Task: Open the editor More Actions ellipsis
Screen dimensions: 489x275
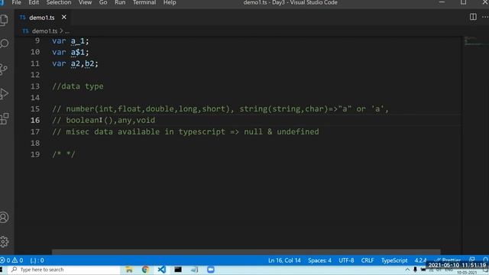Action: point(485,17)
